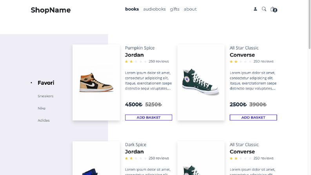Go to the gifts page

(175, 9)
